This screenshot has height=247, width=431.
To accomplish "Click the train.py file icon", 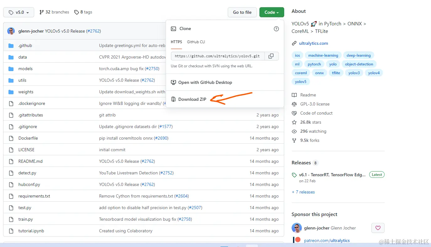I will (x=11, y=219).
